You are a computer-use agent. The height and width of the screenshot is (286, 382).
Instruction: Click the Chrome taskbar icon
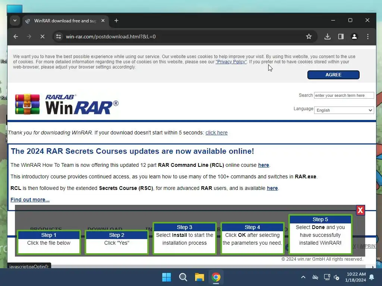[x=216, y=277]
